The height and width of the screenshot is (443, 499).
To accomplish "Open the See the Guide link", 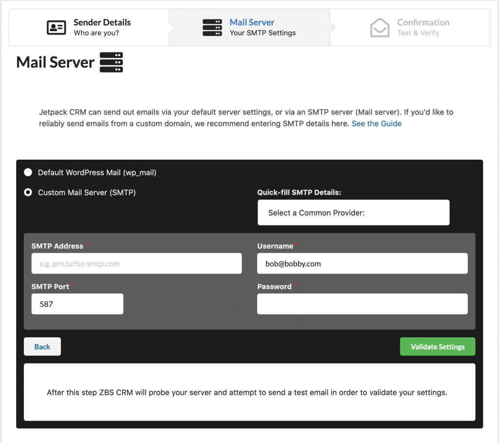I will coord(377,123).
